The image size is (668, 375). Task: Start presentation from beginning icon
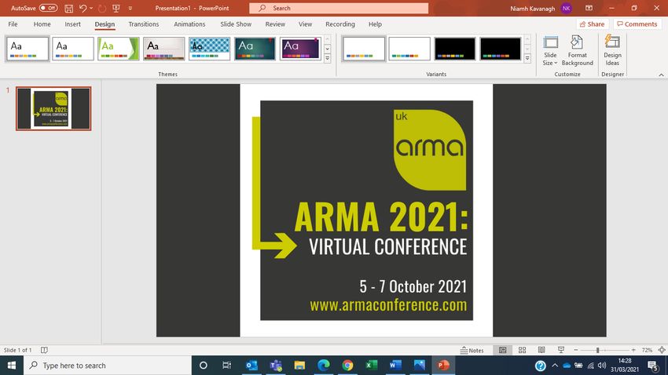[x=116, y=8]
